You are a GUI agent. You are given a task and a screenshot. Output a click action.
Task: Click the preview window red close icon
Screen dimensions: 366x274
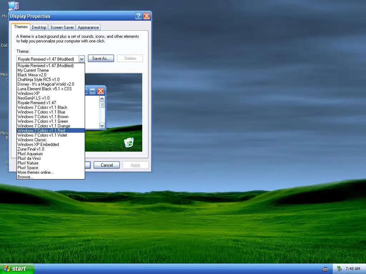coord(100,91)
